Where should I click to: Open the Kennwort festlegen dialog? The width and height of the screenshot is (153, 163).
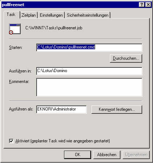[117, 109]
